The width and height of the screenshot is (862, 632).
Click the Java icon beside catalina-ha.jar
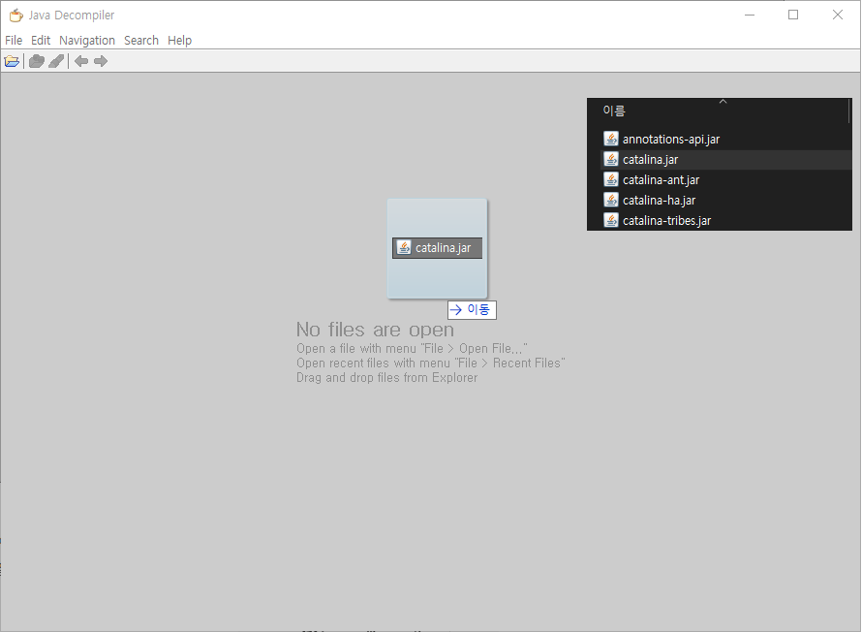click(611, 200)
